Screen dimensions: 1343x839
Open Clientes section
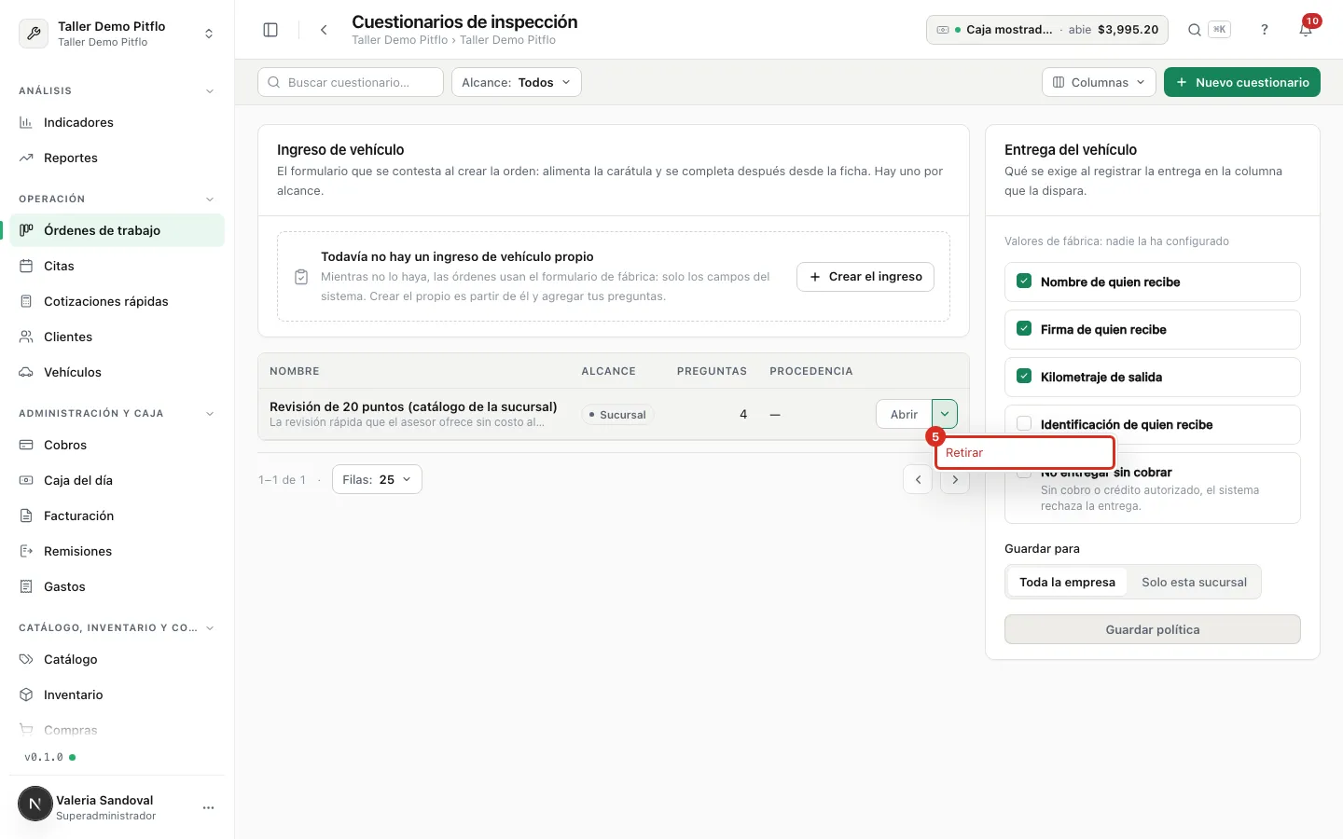tap(117, 337)
